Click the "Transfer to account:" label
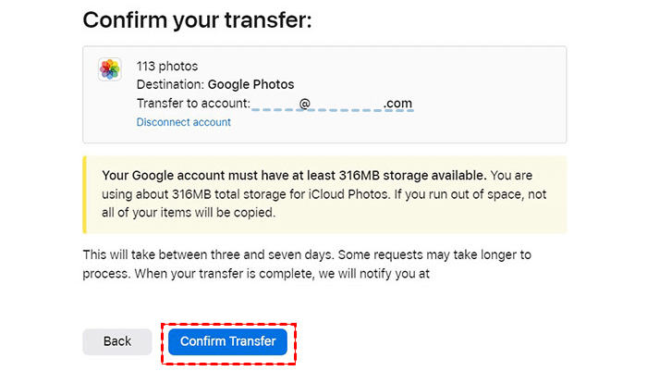Screen dimensions: 647x383 193,103
